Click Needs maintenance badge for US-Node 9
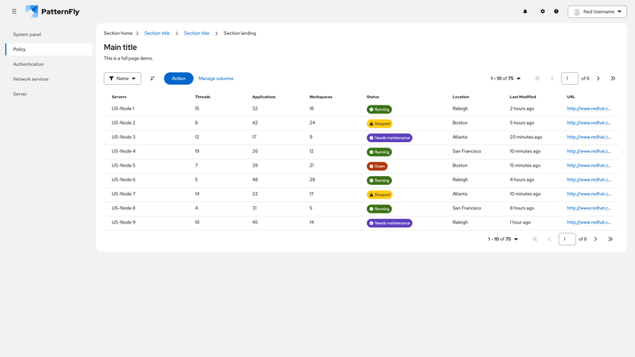 pos(390,223)
